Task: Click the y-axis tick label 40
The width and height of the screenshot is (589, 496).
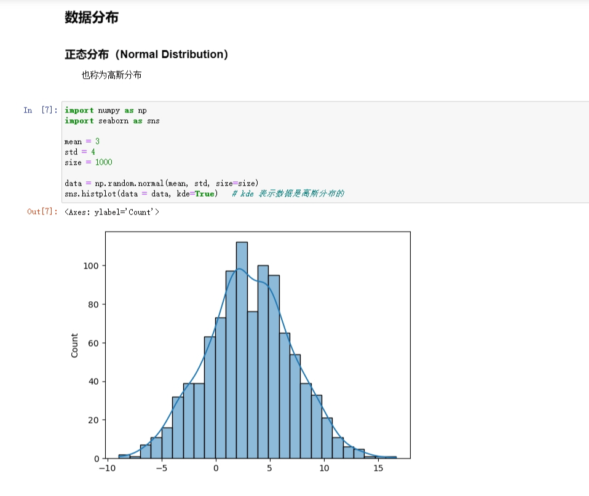Action: click(x=93, y=382)
